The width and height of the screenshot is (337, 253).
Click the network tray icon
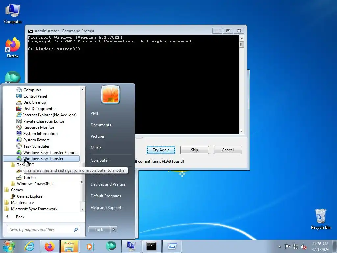pyautogui.click(x=296, y=247)
